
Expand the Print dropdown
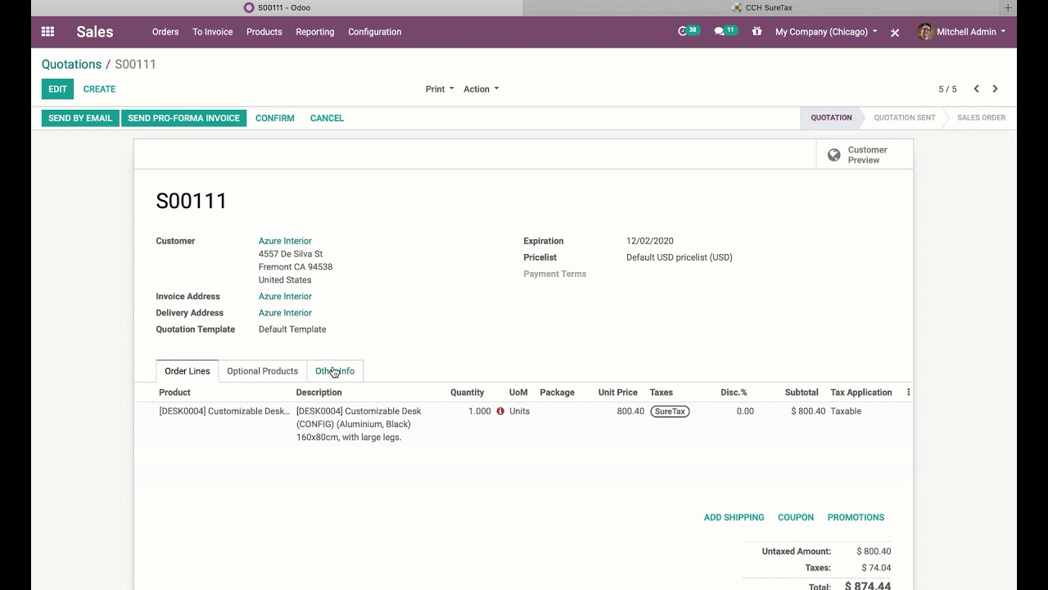440,89
